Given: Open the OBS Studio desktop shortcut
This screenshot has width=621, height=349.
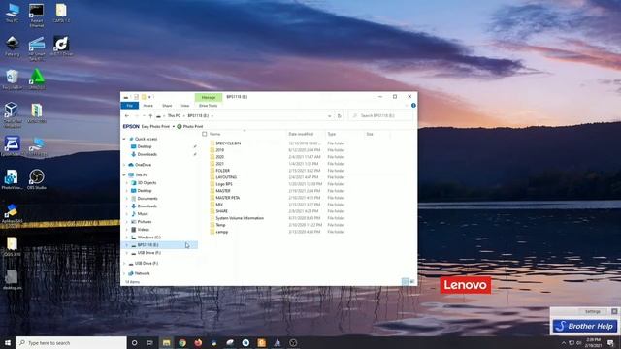Looking at the screenshot, I should (x=37, y=179).
